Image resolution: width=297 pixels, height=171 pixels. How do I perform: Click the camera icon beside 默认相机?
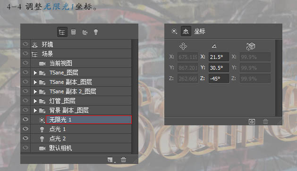(42, 148)
